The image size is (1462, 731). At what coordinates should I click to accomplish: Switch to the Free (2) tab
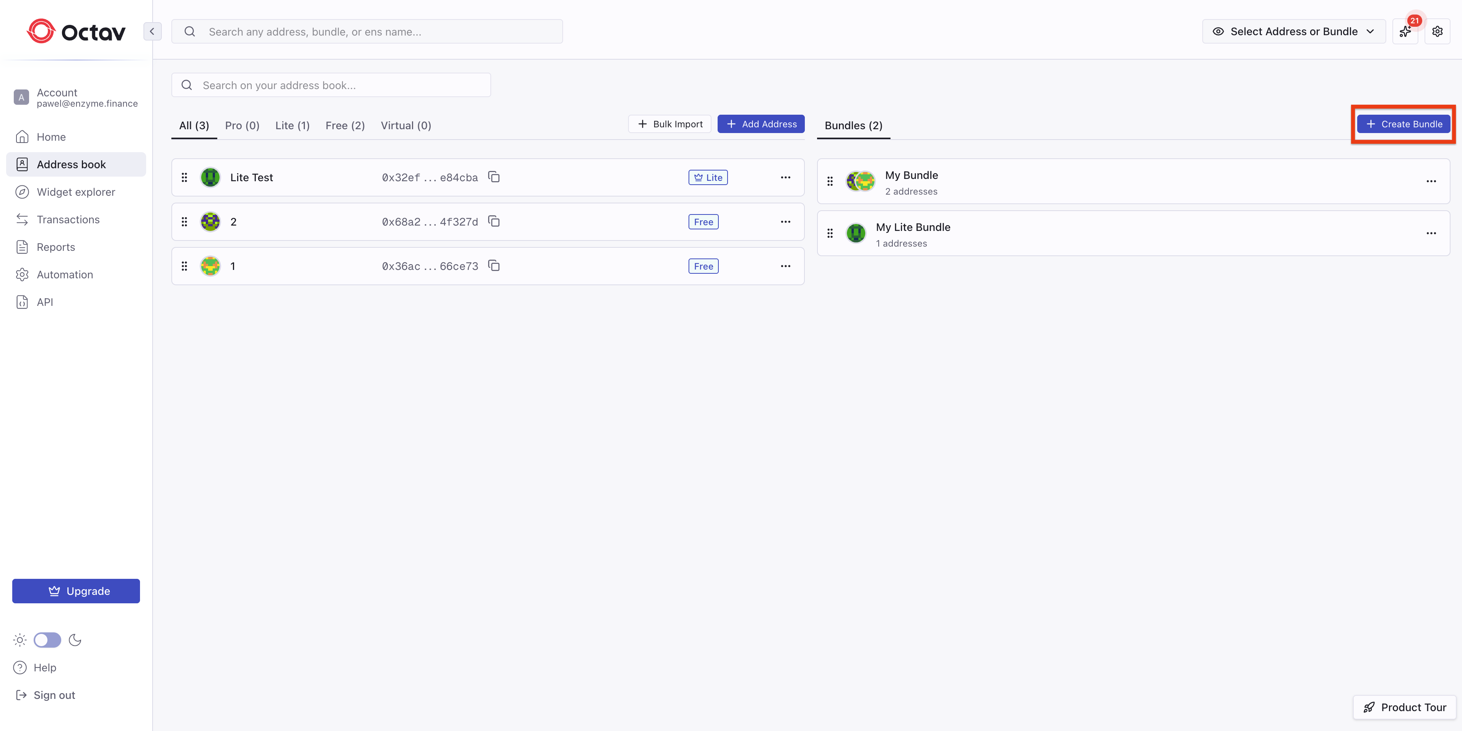click(x=345, y=125)
